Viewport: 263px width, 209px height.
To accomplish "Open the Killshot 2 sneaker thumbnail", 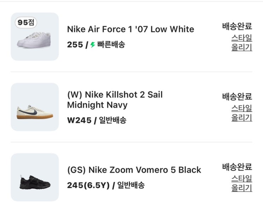I will pyautogui.click(x=35, y=107).
